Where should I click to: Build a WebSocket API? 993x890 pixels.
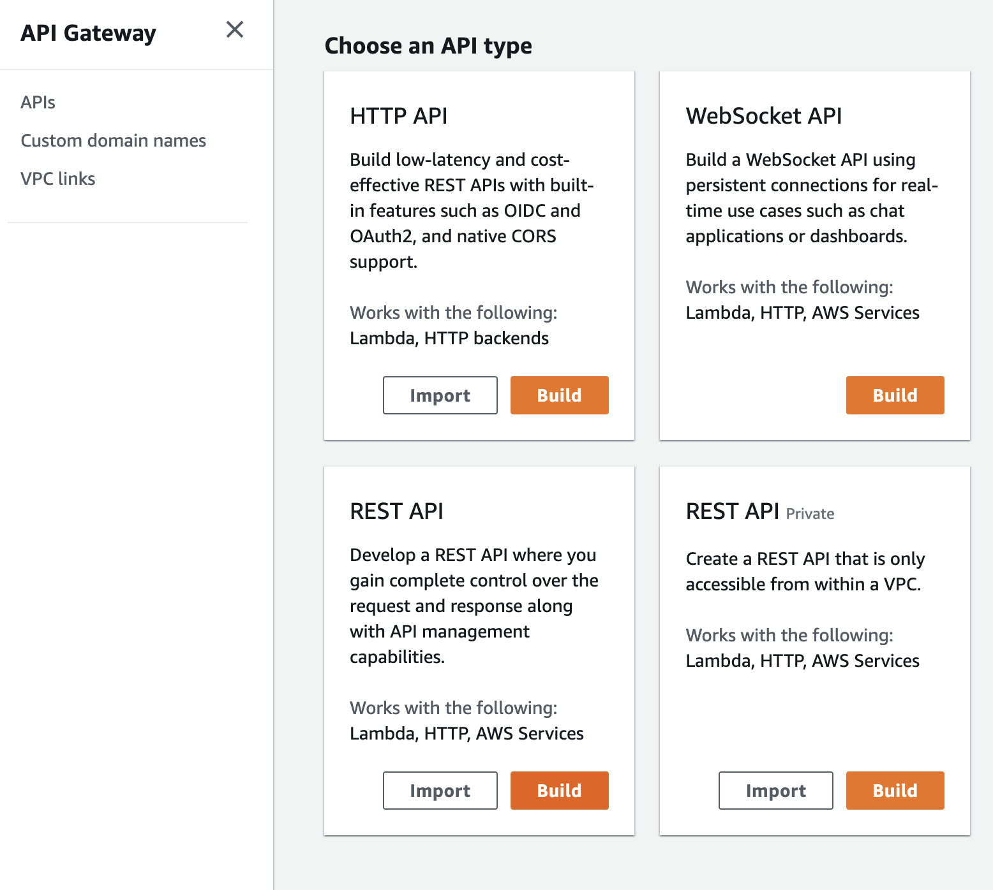coord(895,395)
